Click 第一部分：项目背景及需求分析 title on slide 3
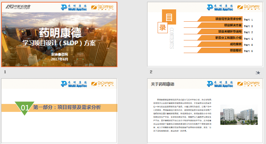 pos(67,107)
